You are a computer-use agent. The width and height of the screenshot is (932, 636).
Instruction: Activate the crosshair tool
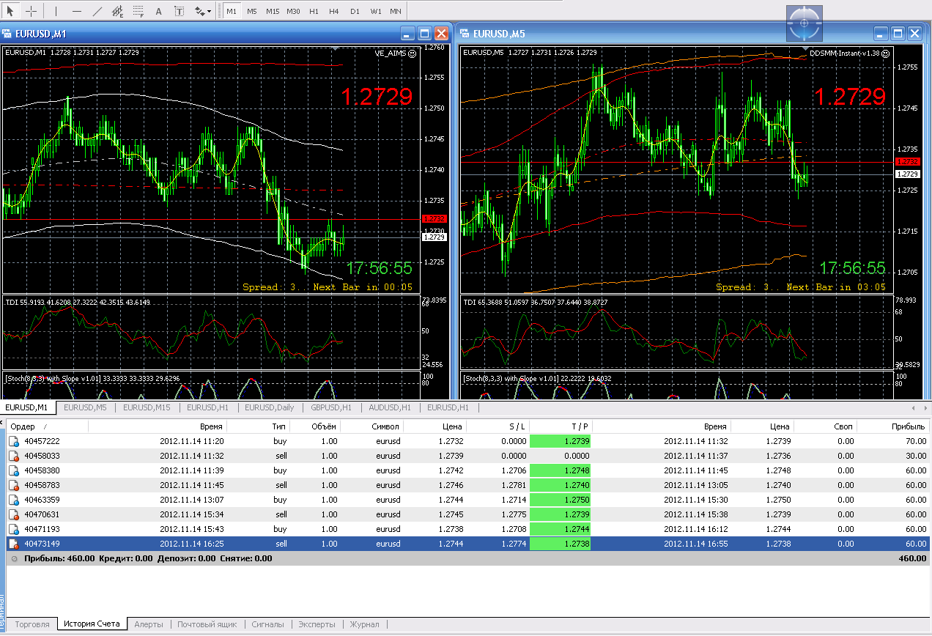(x=32, y=11)
